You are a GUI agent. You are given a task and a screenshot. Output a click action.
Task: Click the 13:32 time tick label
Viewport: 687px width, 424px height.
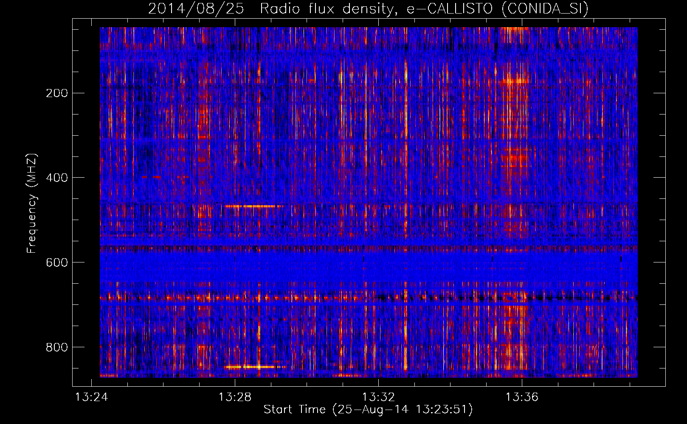[x=378, y=397]
